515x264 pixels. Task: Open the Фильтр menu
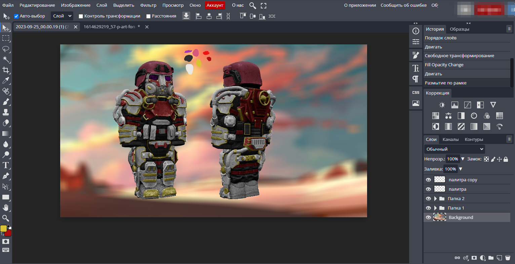148,5
